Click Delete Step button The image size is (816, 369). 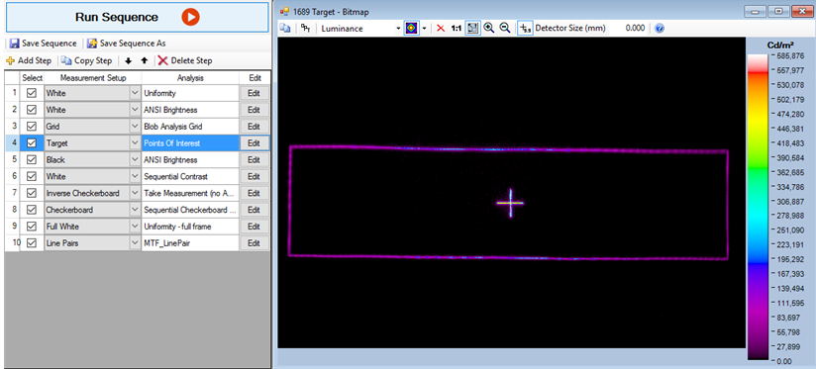pos(185,60)
